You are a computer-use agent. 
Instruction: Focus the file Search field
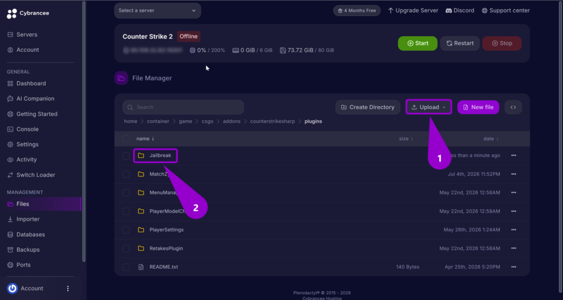183,107
